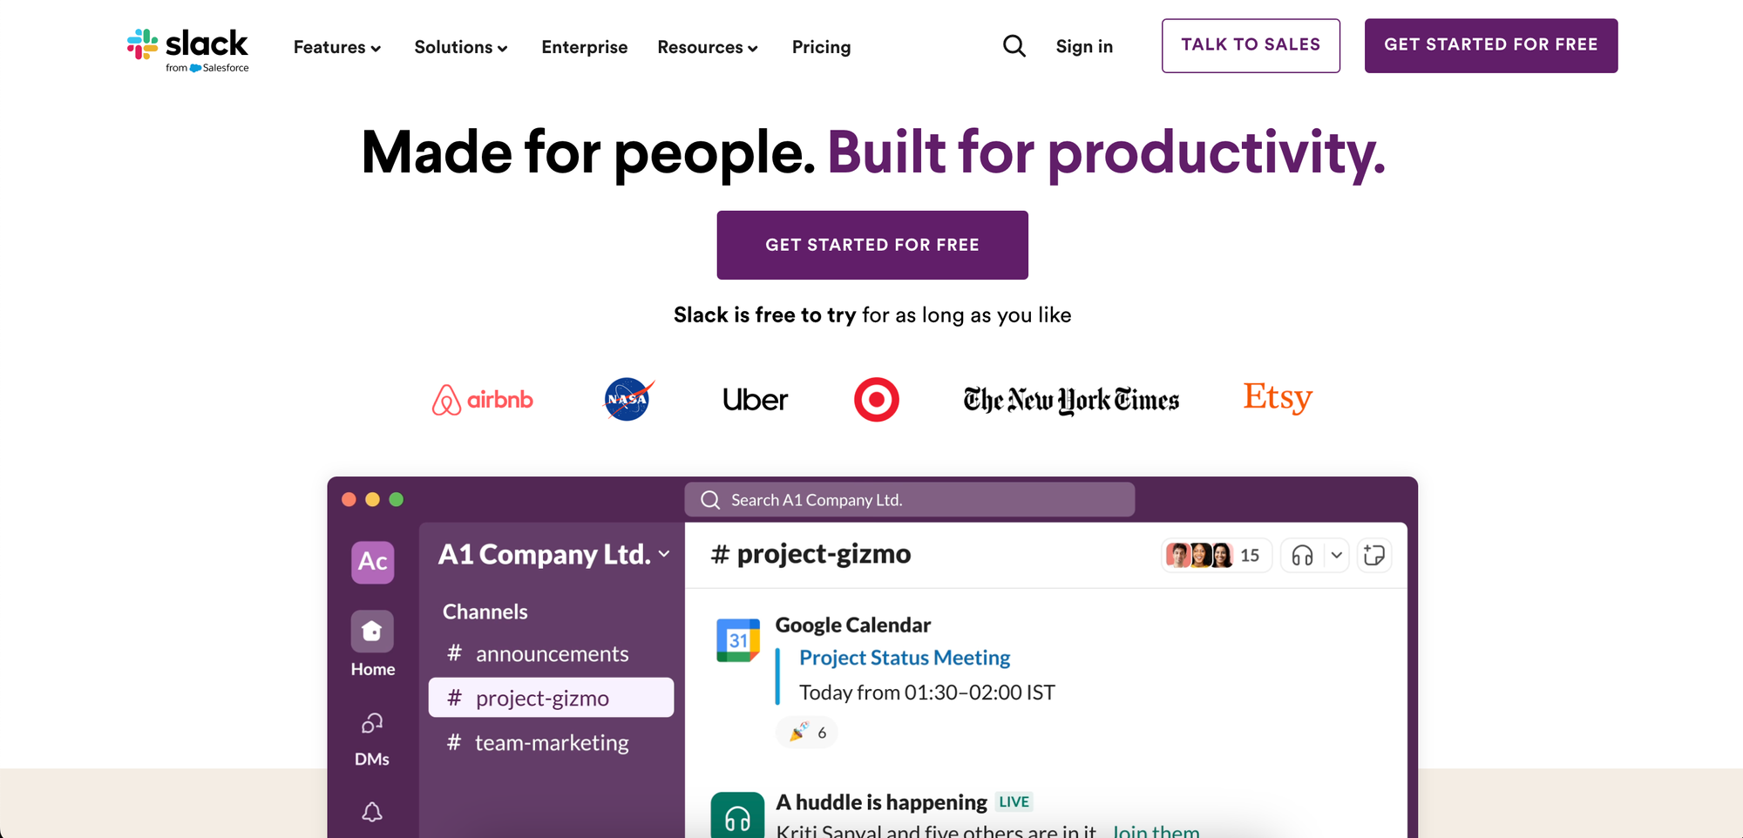Screen dimensions: 1743x838
Task: Open the Pricing page
Action: point(820,47)
